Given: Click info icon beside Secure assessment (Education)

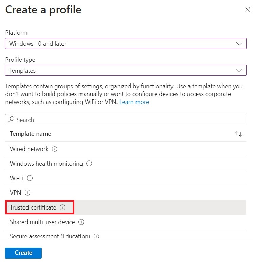Looking at the screenshot, I should coord(96,236).
